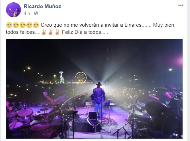Click the bright stage spotlight behind the singer
The image size is (190, 141).
tap(102, 85)
